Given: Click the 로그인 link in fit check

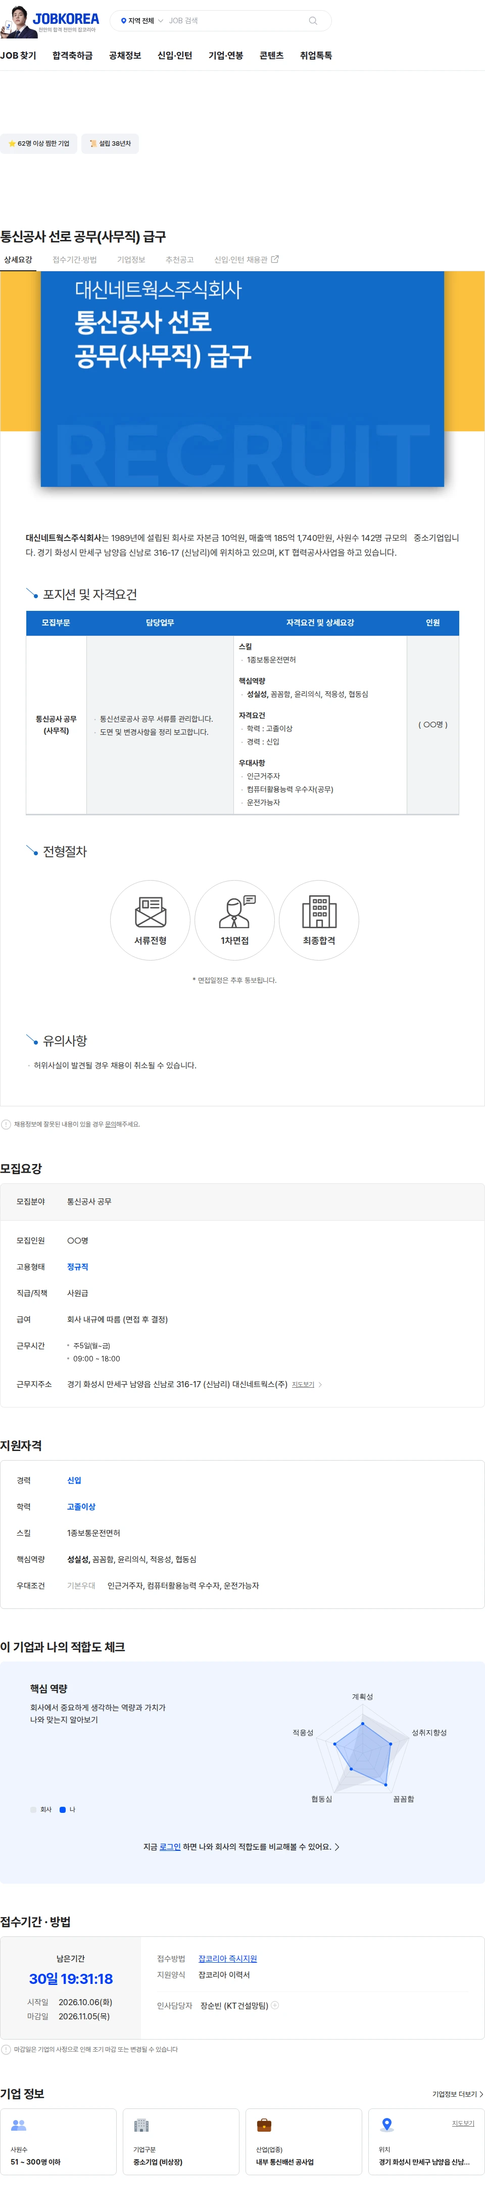Looking at the screenshot, I should point(170,1846).
